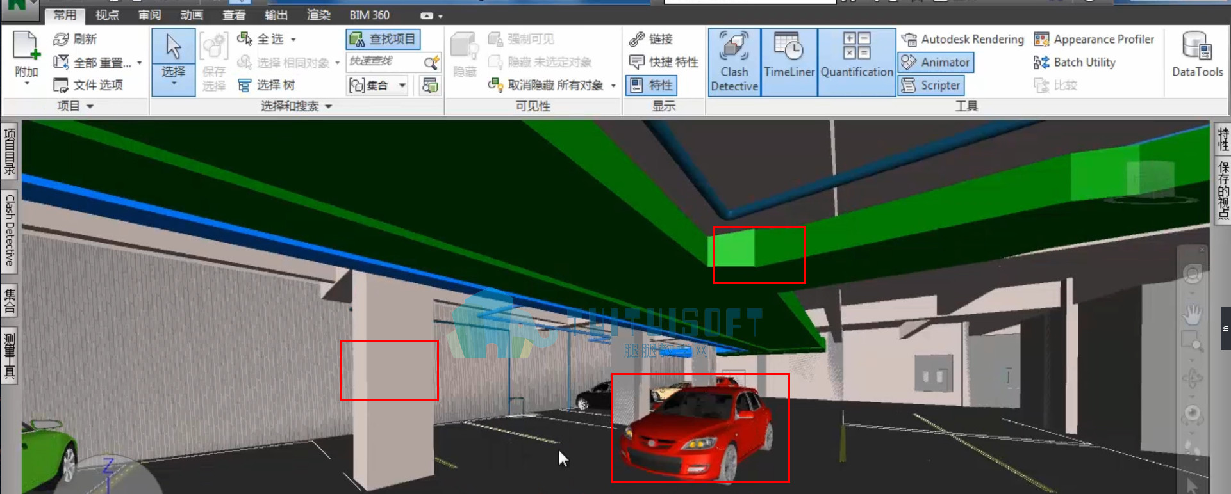
Task: Click 全部重置 reset all icon
Action: [x=61, y=62]
